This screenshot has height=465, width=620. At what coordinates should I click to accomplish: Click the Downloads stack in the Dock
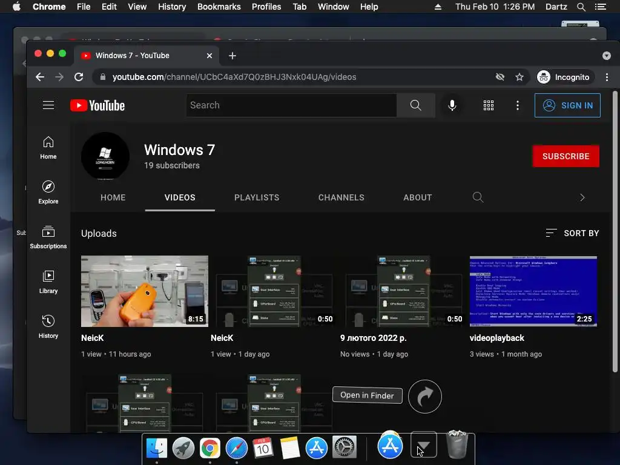[x=423, y=445]
